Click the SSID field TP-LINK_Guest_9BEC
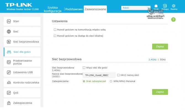This screenshot has height=110, width=185. pyautogui.click(x=99, y=75)
